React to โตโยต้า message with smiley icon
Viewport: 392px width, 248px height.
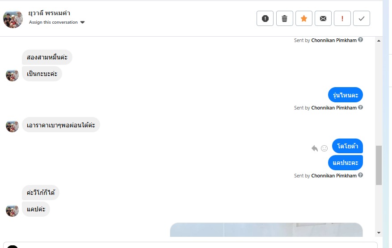(324, 148)
